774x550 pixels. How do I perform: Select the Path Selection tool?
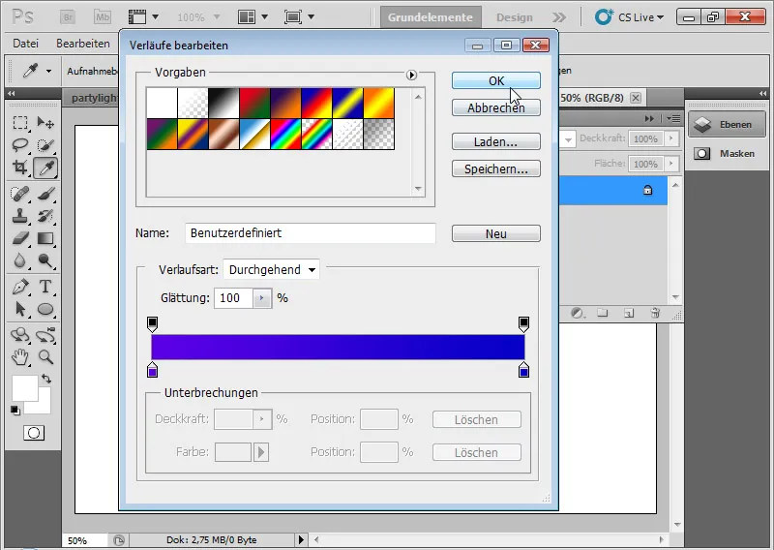click(x=20, y=309)
